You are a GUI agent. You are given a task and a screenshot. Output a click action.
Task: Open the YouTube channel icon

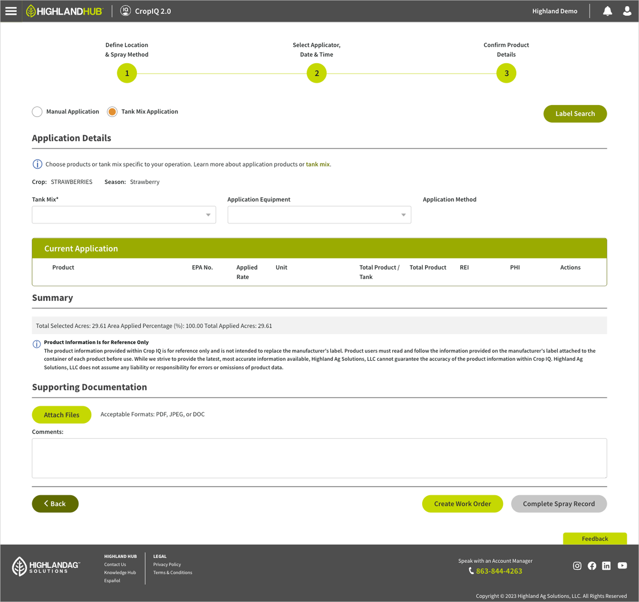[x=622, y=566]
